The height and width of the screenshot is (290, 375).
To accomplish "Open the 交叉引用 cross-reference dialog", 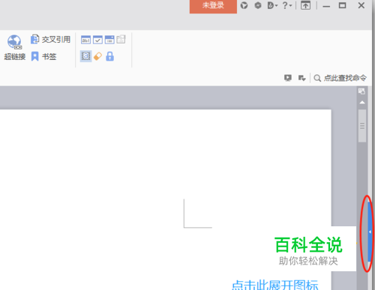I will pyautogui.click(x=50, y=40).
